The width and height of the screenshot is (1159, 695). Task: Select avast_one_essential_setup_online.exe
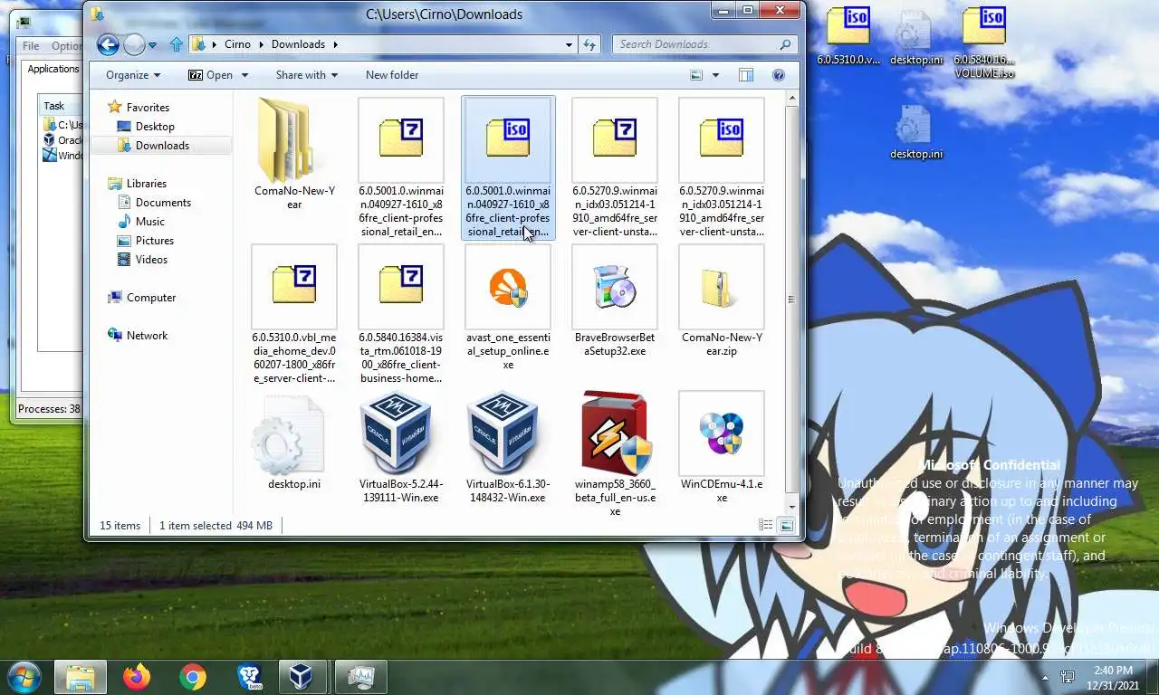click(x=508, y=308)
